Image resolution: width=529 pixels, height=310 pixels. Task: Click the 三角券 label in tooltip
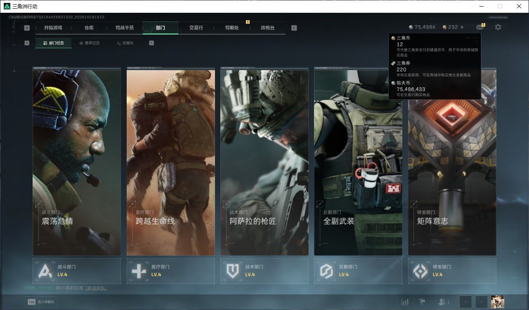pos(404,63)
